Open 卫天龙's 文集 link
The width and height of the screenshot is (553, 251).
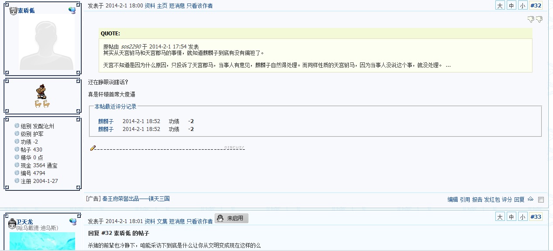coord(162,222)
